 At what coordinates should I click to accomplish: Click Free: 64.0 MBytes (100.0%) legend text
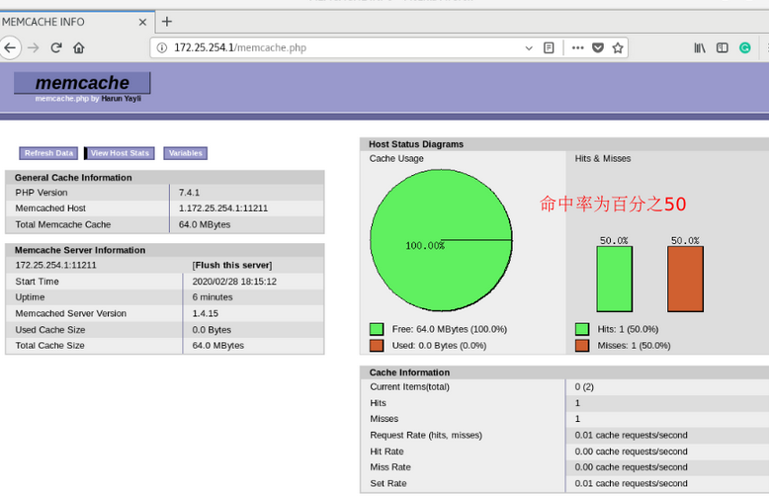pyautogui.click(x=450, y=329)
